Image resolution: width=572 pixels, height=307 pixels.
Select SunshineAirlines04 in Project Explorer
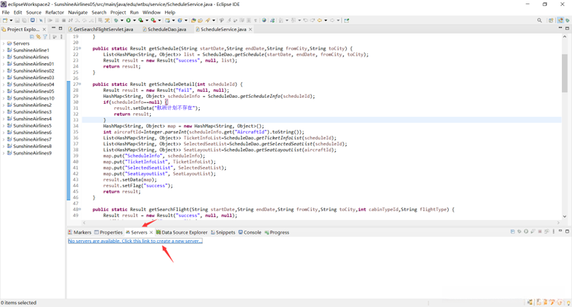click(34, 84)
